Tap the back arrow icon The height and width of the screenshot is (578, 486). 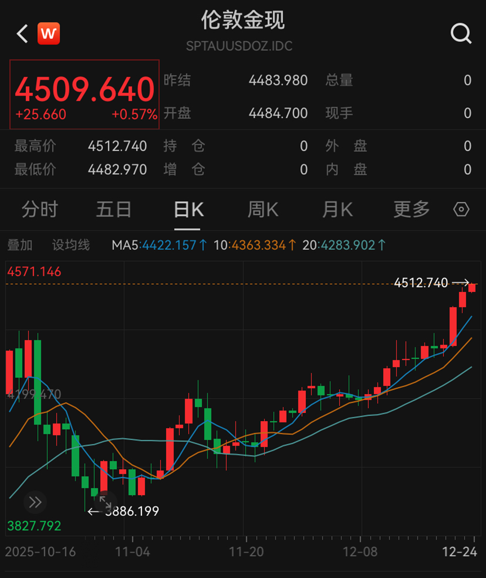click(x=23, y=34)
